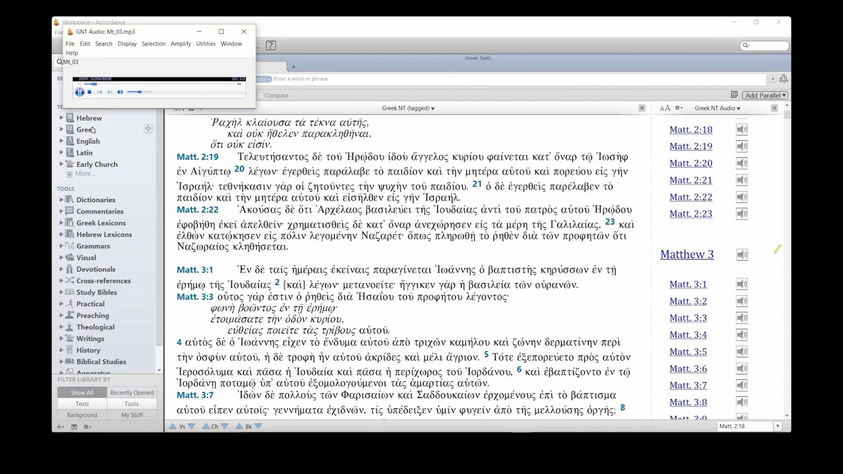This screenshot has height=474, width=843.
Task: Open the Matt. 3:5 link in audio pane
Action: point(688,352)
